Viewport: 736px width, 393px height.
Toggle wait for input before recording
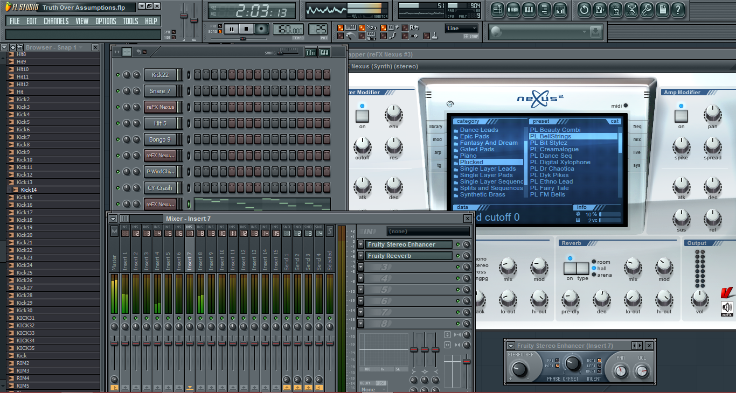[372, 37]
